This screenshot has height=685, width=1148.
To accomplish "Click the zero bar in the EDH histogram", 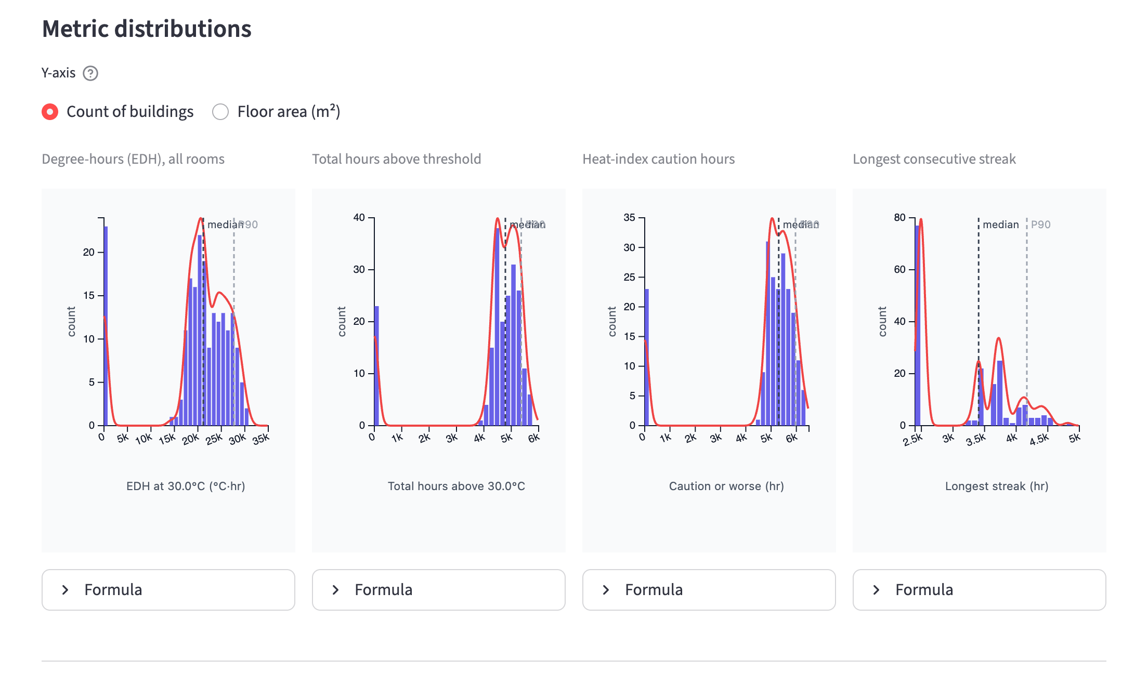I will (x=106, y=326).
